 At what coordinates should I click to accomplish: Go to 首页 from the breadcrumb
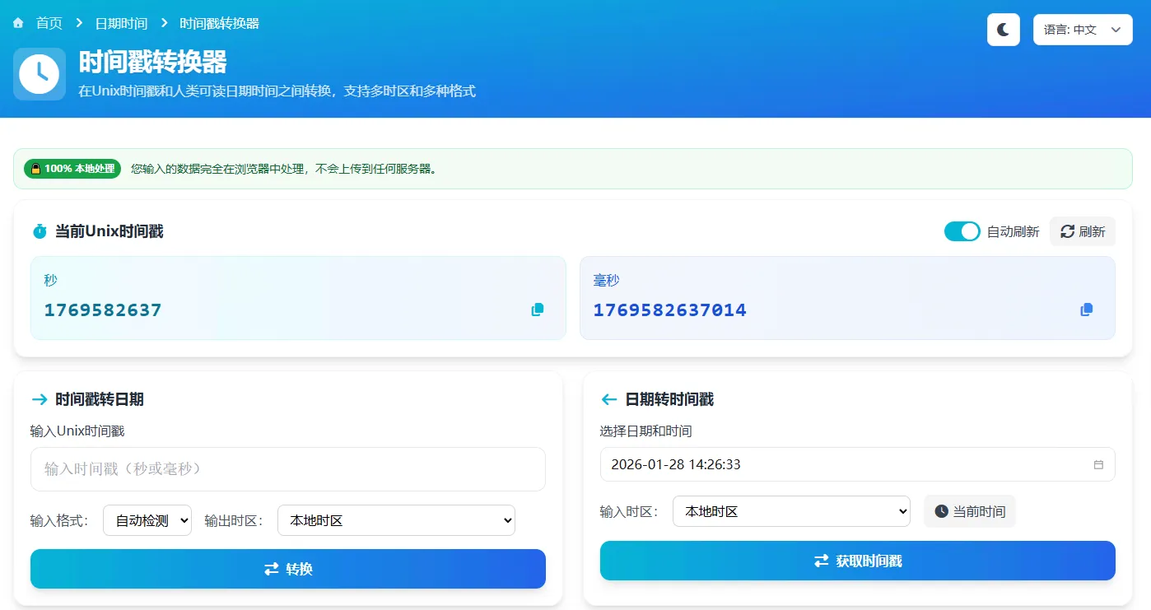click(48, 23)
